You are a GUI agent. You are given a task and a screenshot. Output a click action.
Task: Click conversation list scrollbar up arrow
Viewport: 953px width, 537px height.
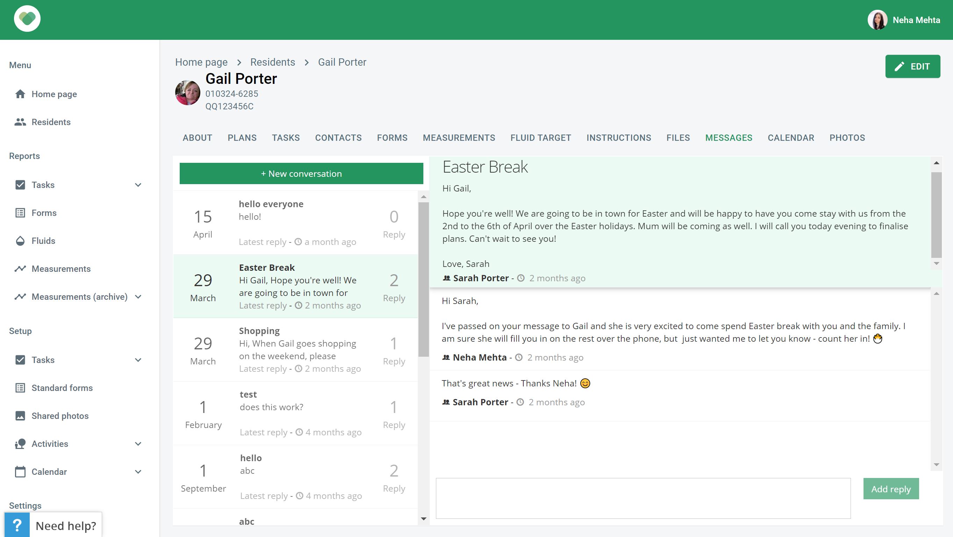(424, 197)
